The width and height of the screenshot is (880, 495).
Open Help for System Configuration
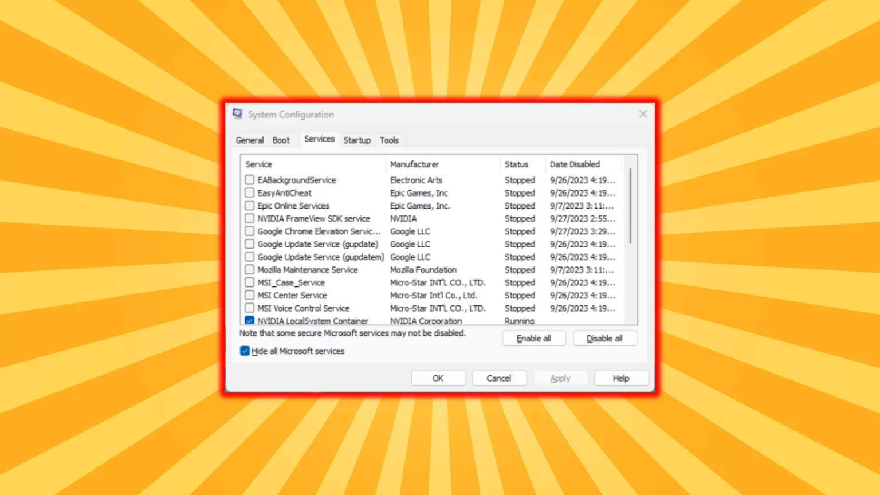621,379
